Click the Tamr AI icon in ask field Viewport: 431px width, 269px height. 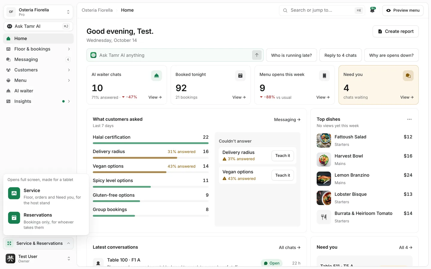click(94, 55)
